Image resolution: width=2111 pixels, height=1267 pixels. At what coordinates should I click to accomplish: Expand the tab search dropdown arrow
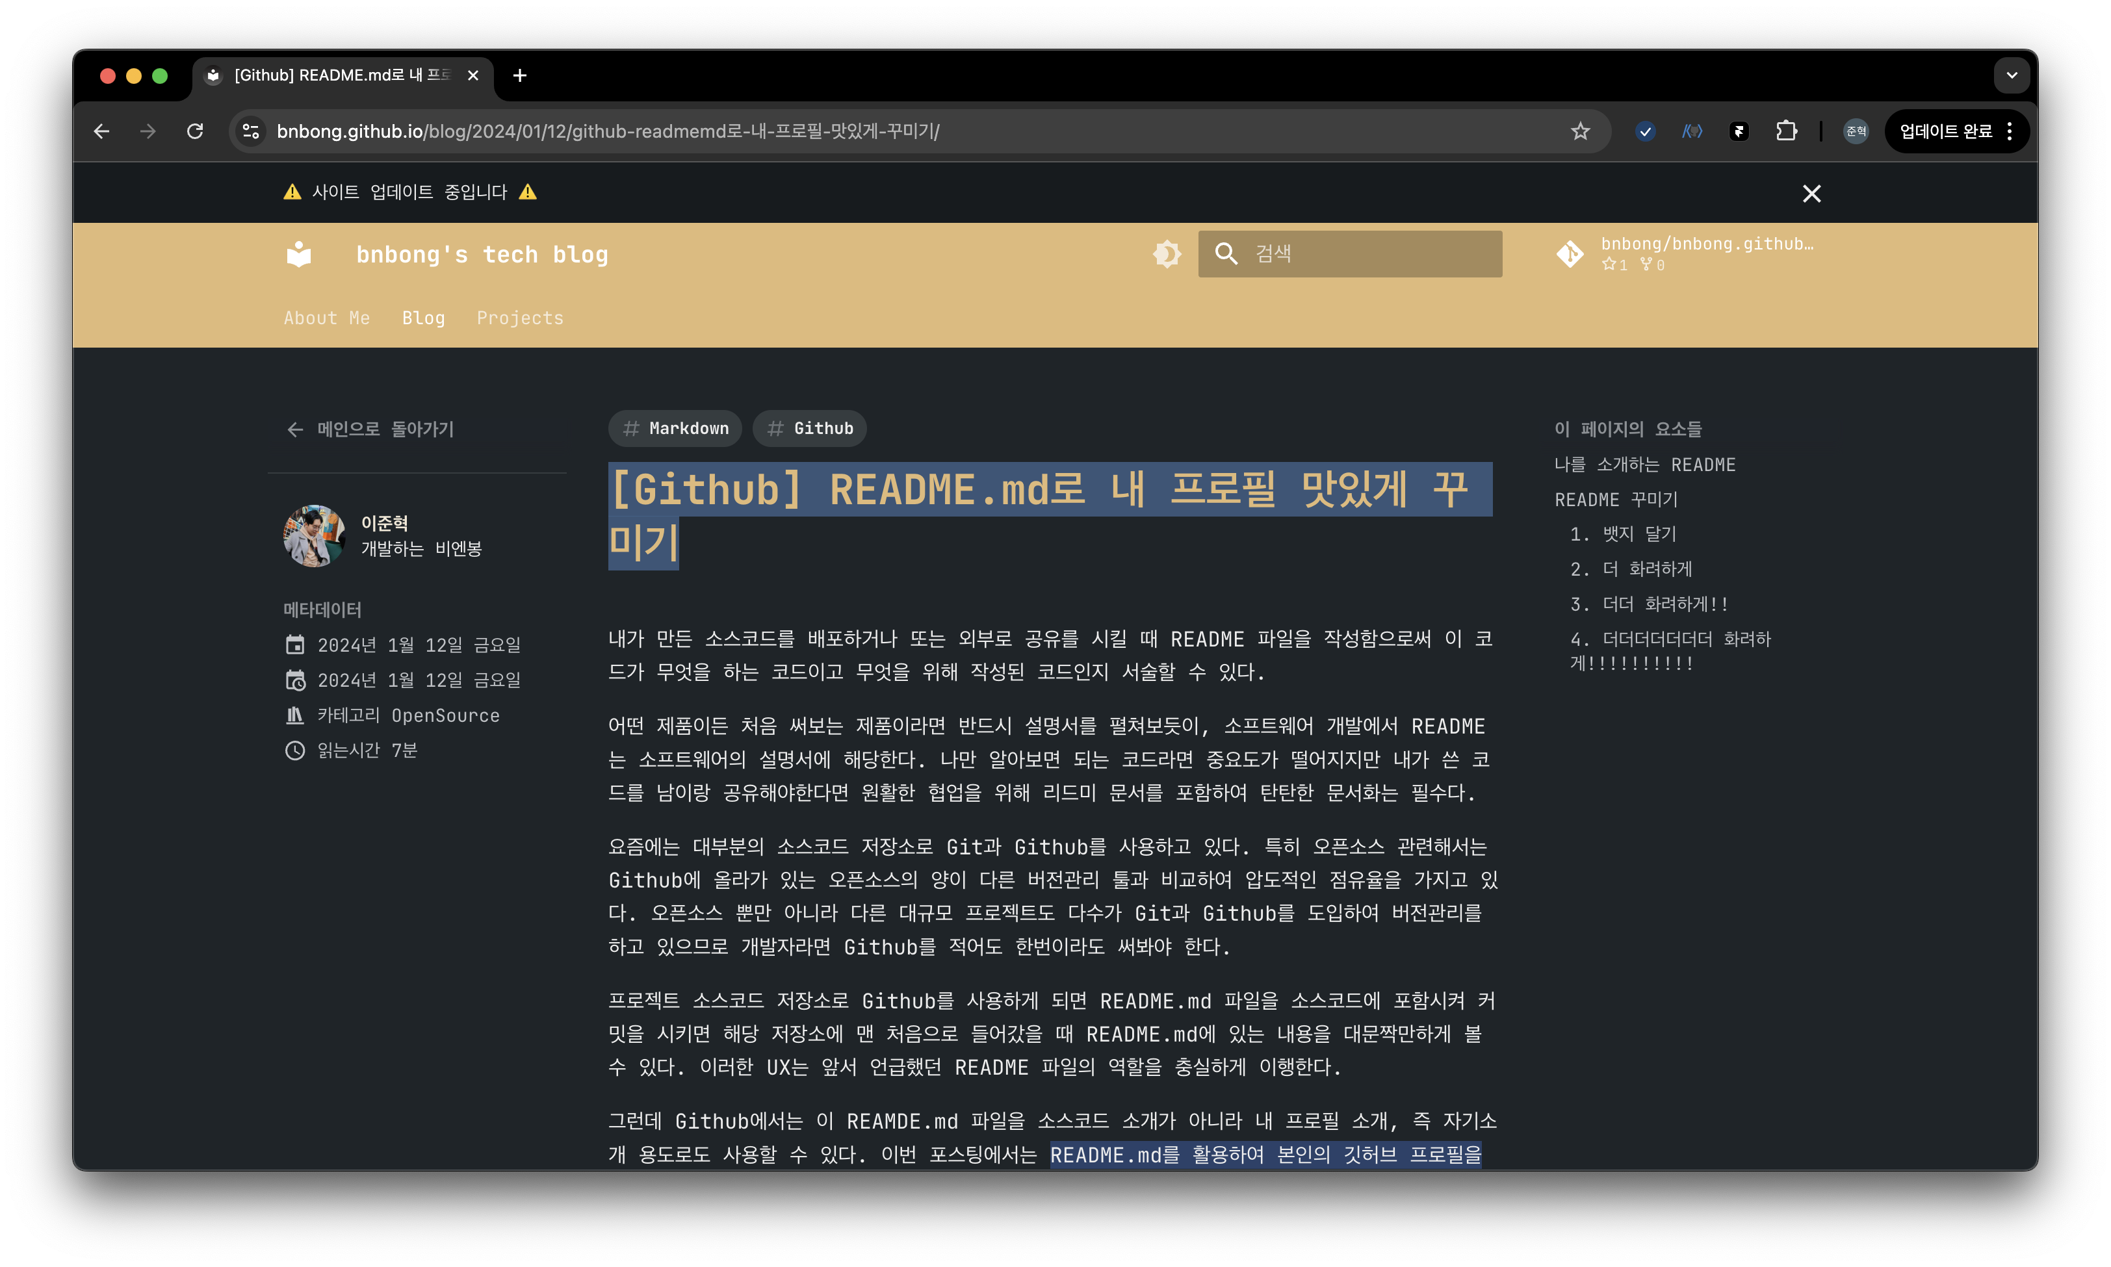coord(2012,75)
